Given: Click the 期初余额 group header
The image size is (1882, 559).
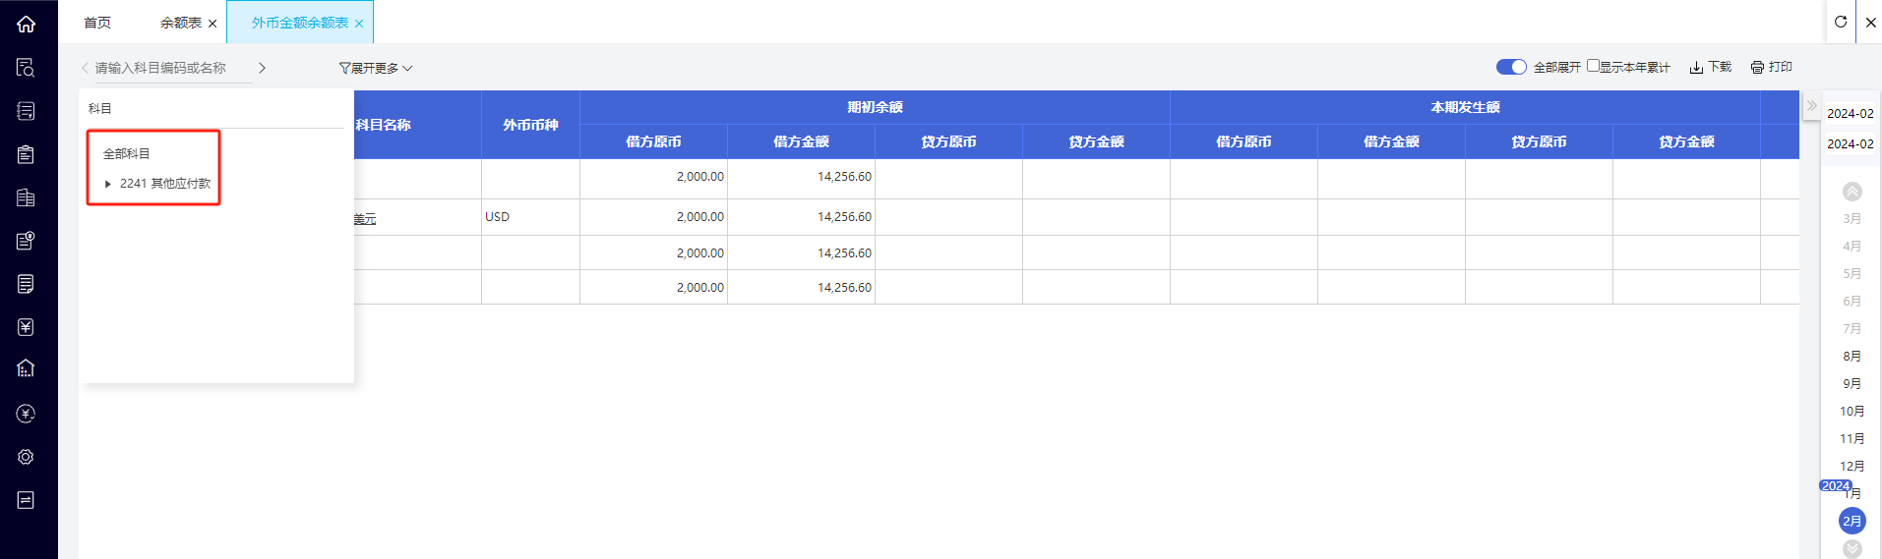Looking at the screenshot, I should [875, 107].
